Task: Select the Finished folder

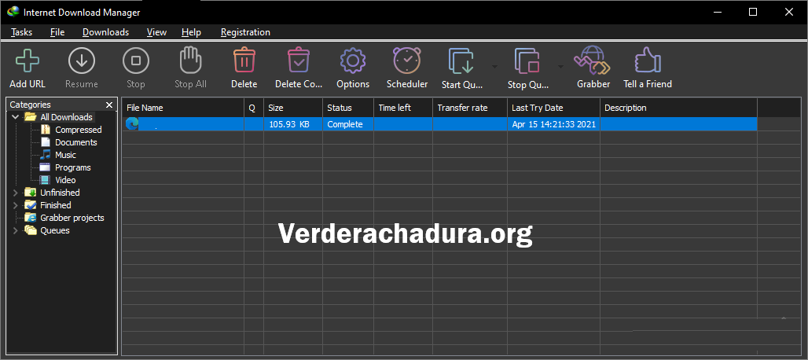Action: [56, 205]
